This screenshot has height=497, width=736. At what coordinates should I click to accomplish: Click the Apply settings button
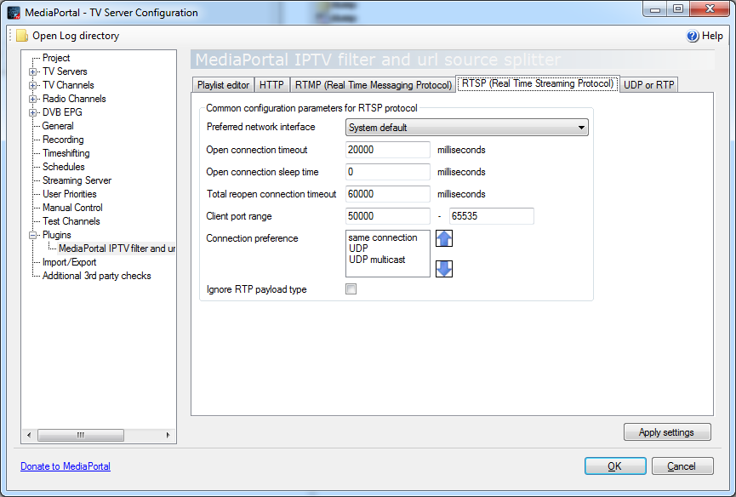667,432
